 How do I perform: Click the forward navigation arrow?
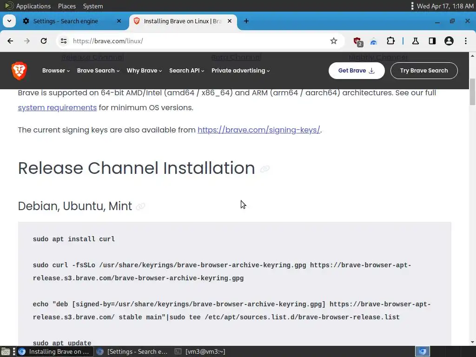(27, 41)
